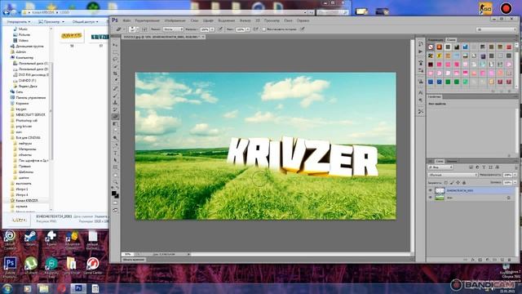This screenshot has width=522, height=294.
Task: Enable the Erase to History checkbox
Action: point(264,29)
